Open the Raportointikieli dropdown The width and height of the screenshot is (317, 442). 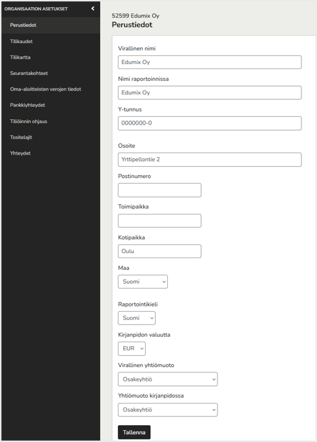point(137,318)
